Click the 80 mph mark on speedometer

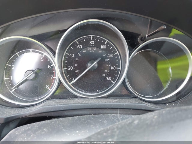click(91, 43)
